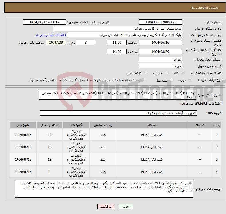Click quantity 4 in the last row
Viewport: 226px width, 214px height.
click(x=50, y=172)
